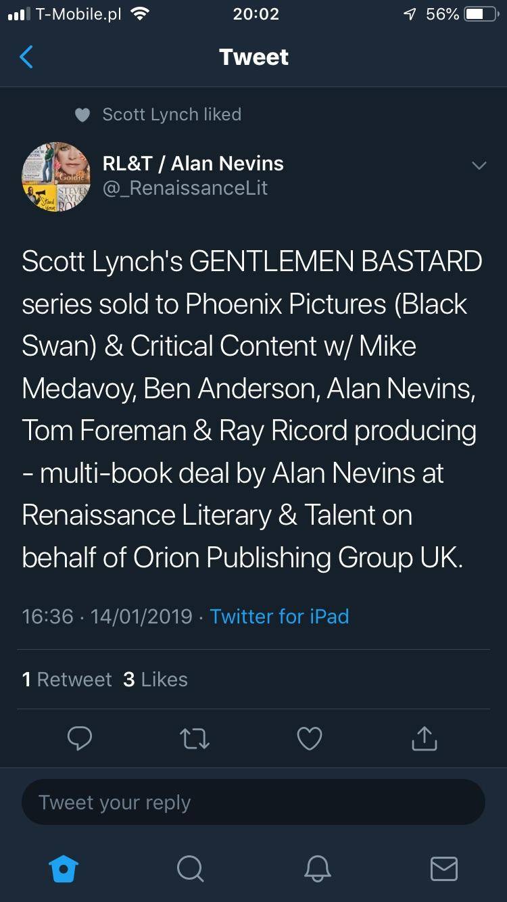Open the tweet options chevron menu
The height and width of the screenshot is (902, 507).
[x=479, y=165]
